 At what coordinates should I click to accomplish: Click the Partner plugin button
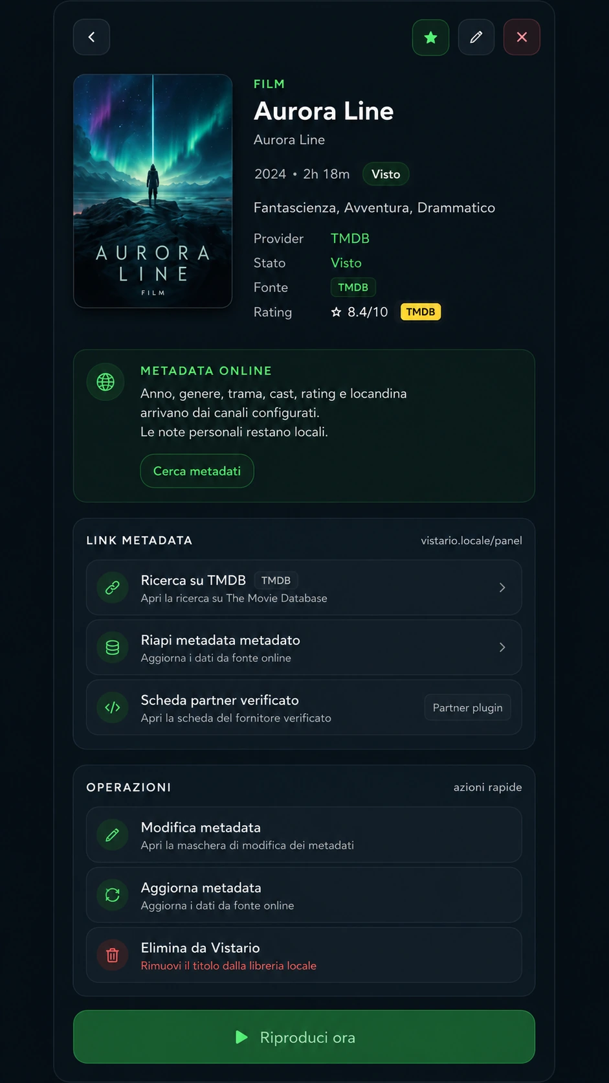(x=467, y=707)
